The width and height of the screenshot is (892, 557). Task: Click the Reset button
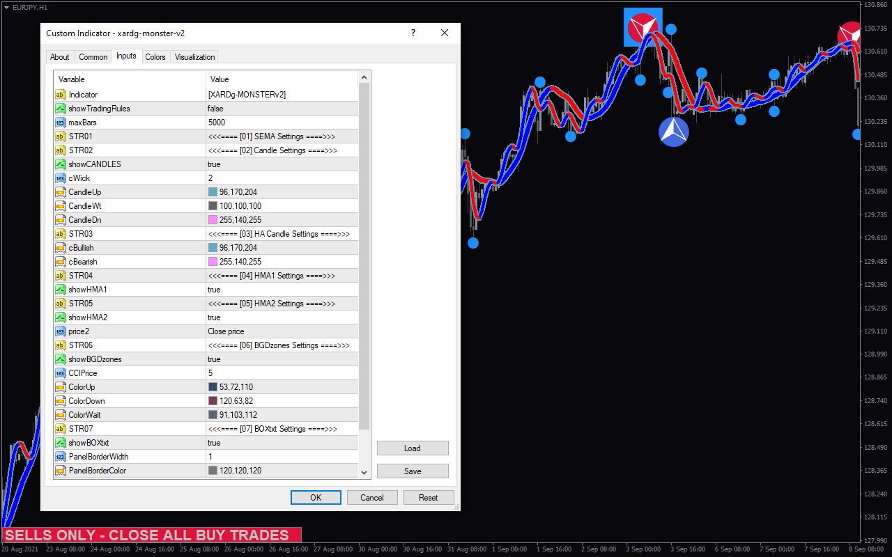pyautogui.click(x=429, y=497)
